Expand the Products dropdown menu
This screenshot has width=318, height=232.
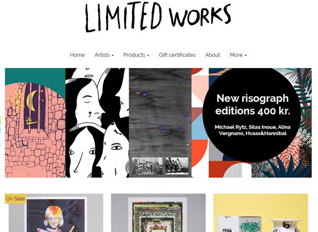click(x=136, y=55)
